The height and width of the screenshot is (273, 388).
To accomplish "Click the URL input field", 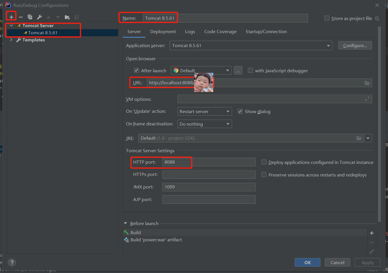I will point(259,83).
